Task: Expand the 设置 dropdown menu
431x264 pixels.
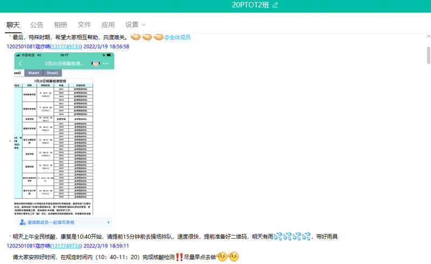Action: pos(135,25)
